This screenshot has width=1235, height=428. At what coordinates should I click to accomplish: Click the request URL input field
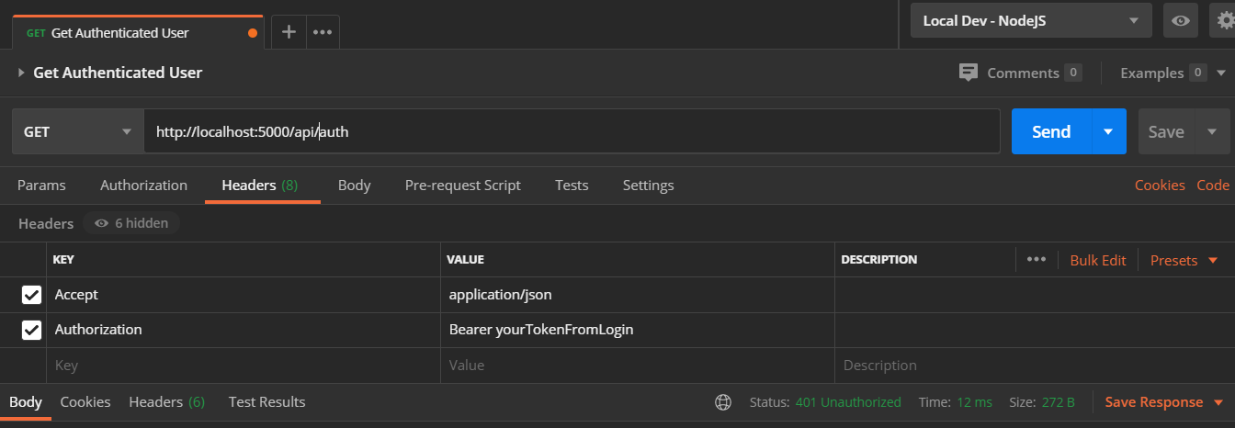570,131
